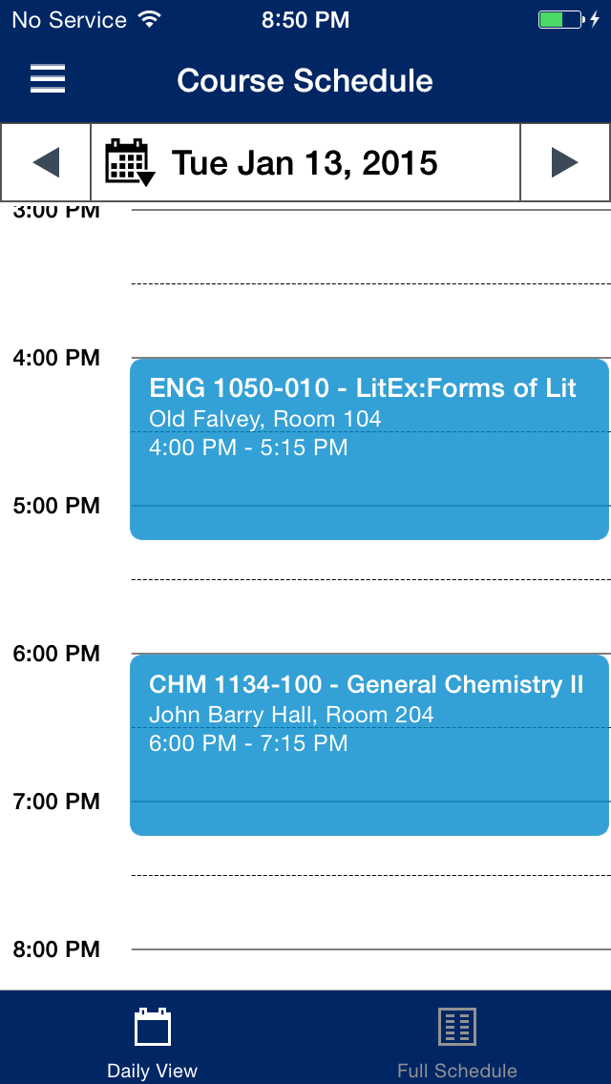
Task: Tap the Tue Jan 13, 2015 date label
Action: point(305,163)
